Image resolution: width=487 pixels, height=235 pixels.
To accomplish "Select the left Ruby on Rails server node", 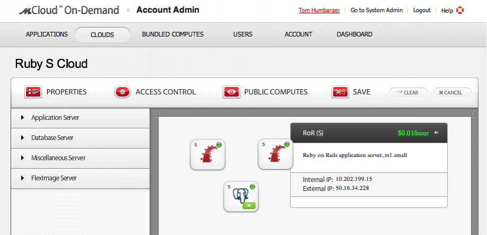I will pyautogui.click(x=208, y=154).
